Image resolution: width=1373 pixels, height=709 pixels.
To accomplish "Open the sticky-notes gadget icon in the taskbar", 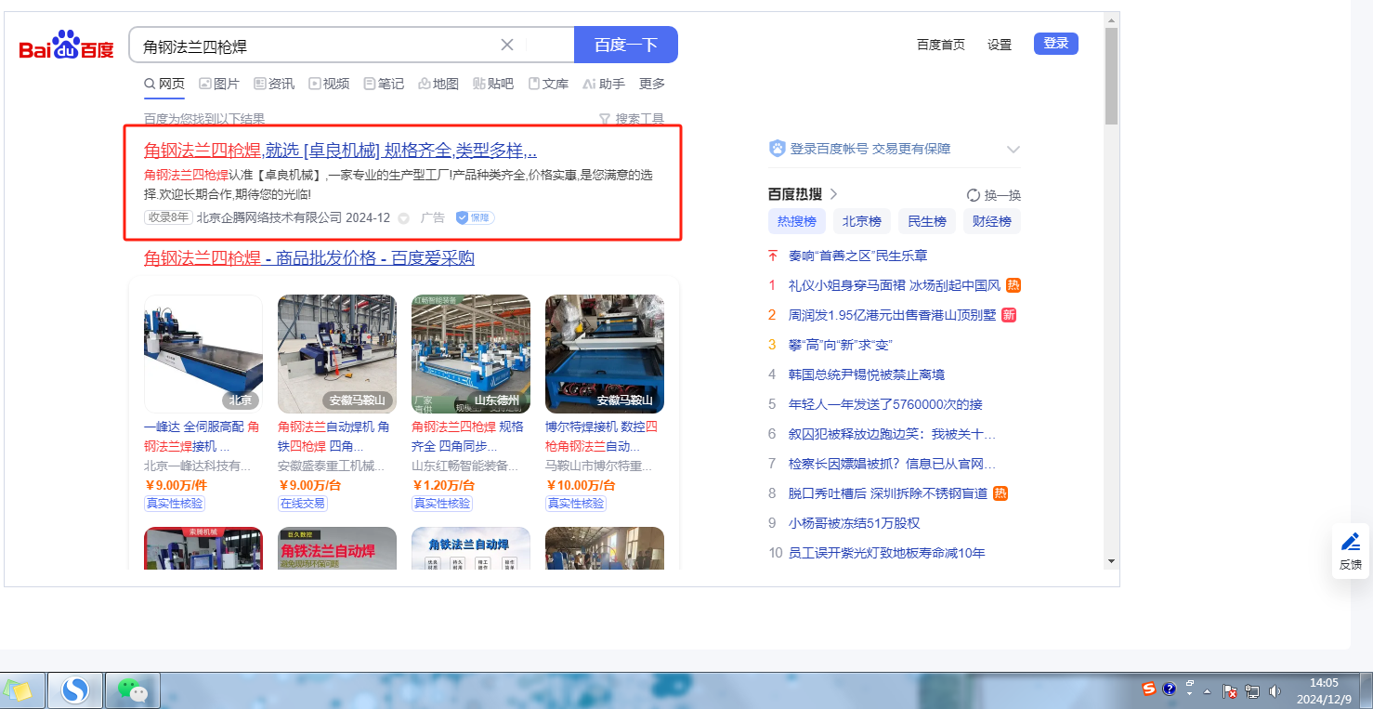I will pos(18,690).
